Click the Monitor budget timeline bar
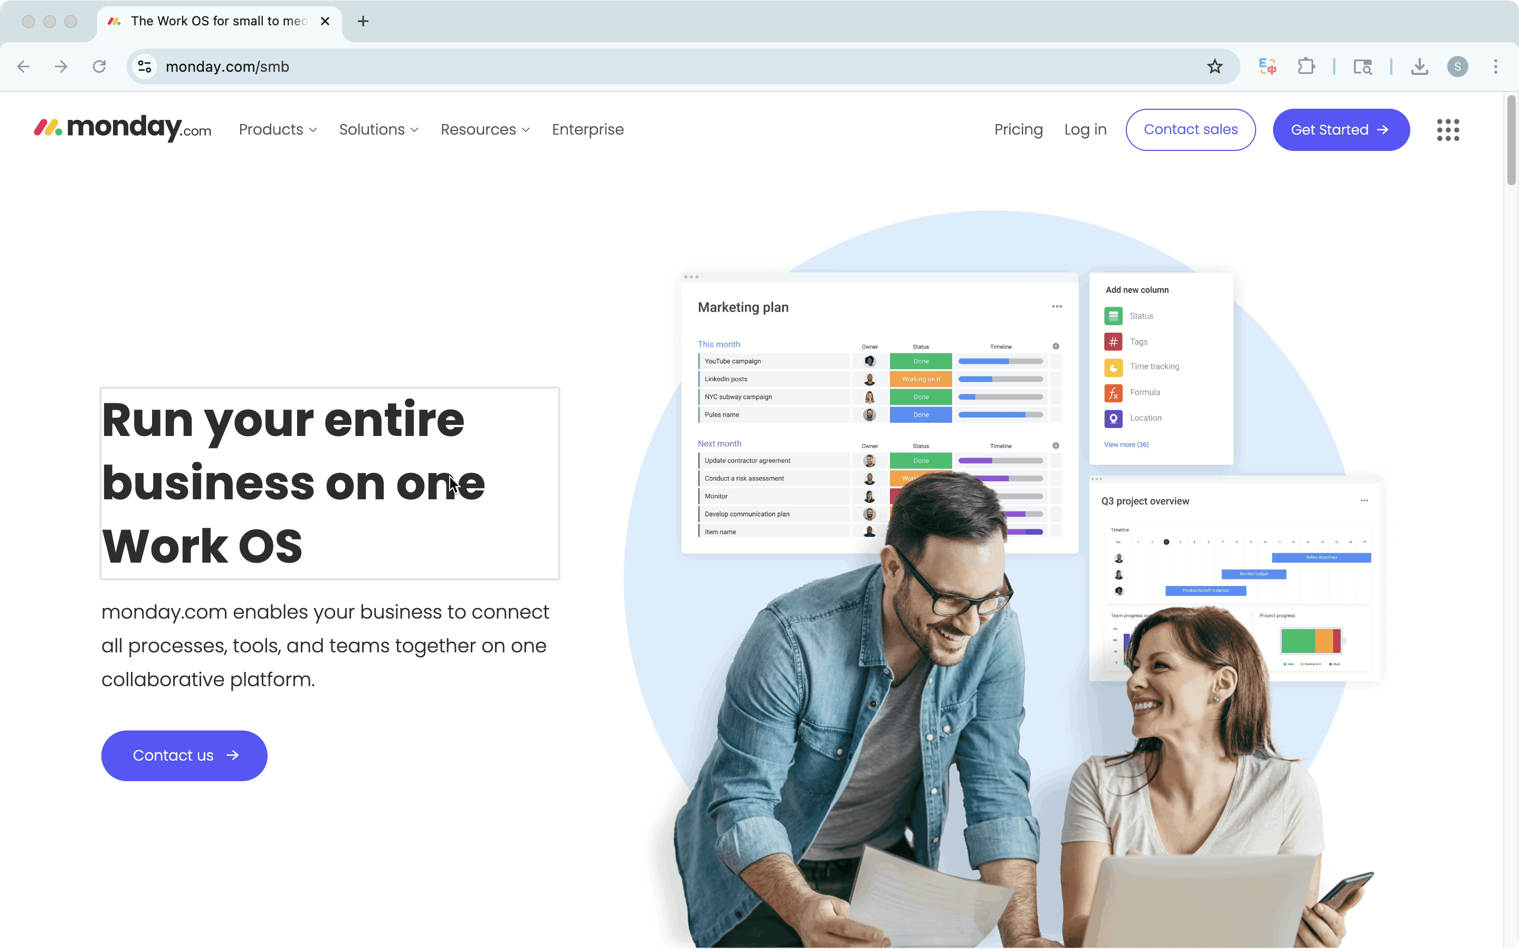1519x949 pixels. coord(1253,574)
